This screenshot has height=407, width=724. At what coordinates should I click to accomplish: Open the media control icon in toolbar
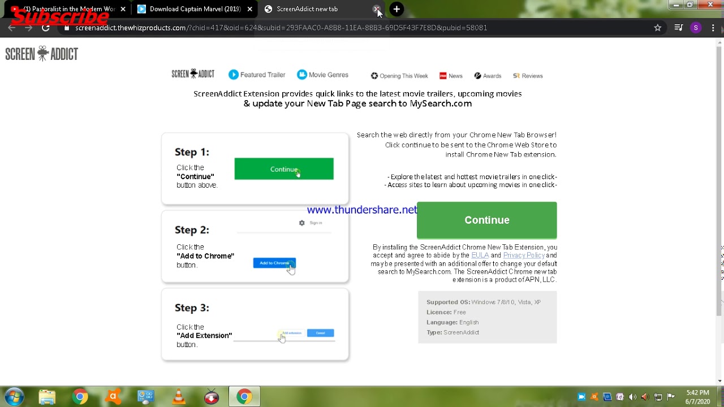[x=678, y=28]
